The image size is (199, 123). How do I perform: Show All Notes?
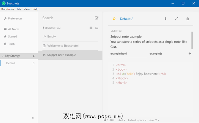pos(12,29)
